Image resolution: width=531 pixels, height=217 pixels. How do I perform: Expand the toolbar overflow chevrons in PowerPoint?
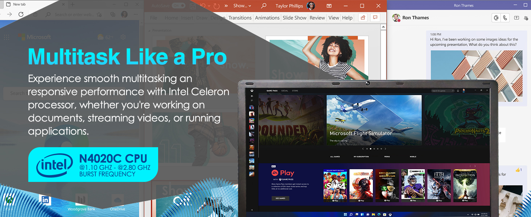click(226, 6)
